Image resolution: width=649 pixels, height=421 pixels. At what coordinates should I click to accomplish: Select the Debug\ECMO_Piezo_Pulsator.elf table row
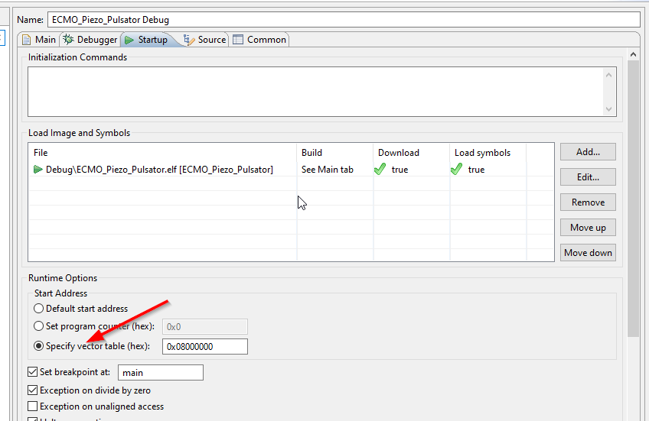click(291, 170)
